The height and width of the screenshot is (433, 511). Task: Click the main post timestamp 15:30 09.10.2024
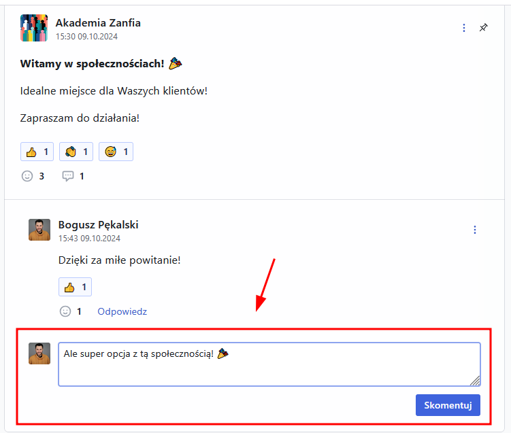point(86,37)
